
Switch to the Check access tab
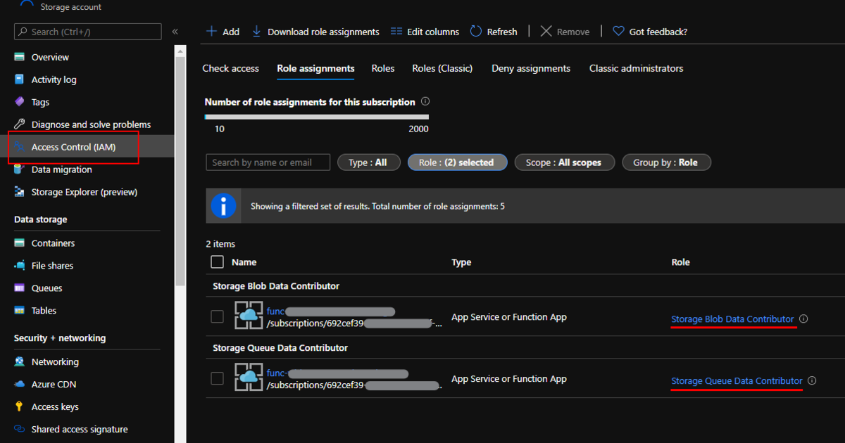coord(231,68)
